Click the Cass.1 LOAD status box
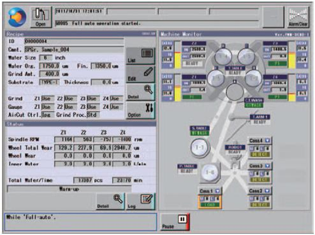Viewport: 315px width, 235px height. pyautogui.click(x=210, y=205)
